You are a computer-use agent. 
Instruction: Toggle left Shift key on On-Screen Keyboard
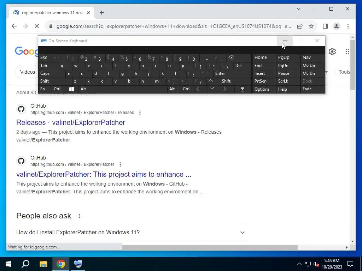click(x=55, y=81)
